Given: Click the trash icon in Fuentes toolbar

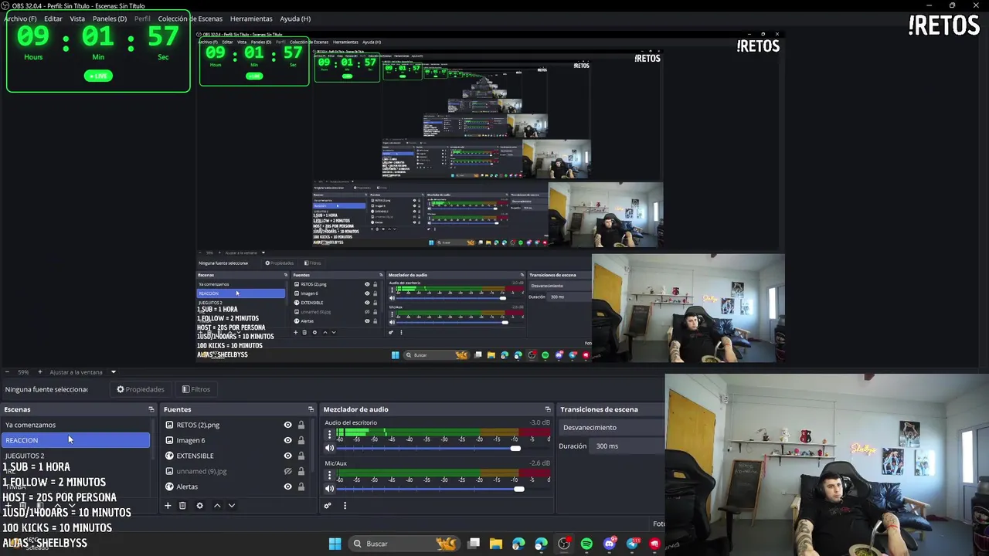Looking at the screenshot, I should tap(182, 506).
